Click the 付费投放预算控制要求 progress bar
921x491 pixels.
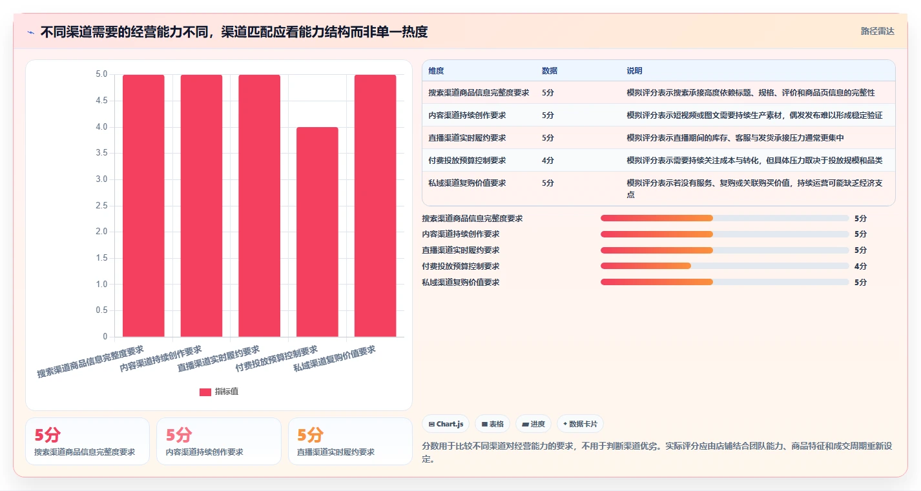(725, 266)
